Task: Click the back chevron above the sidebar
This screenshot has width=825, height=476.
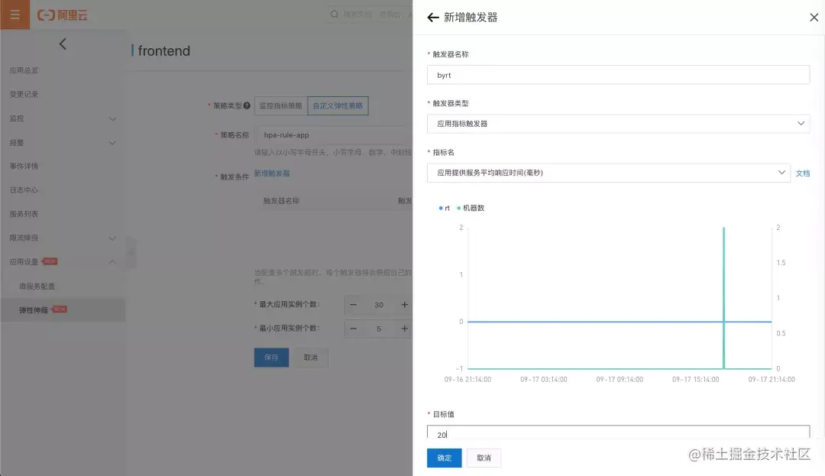Action: pyautogui.click(x=63, y=44)
